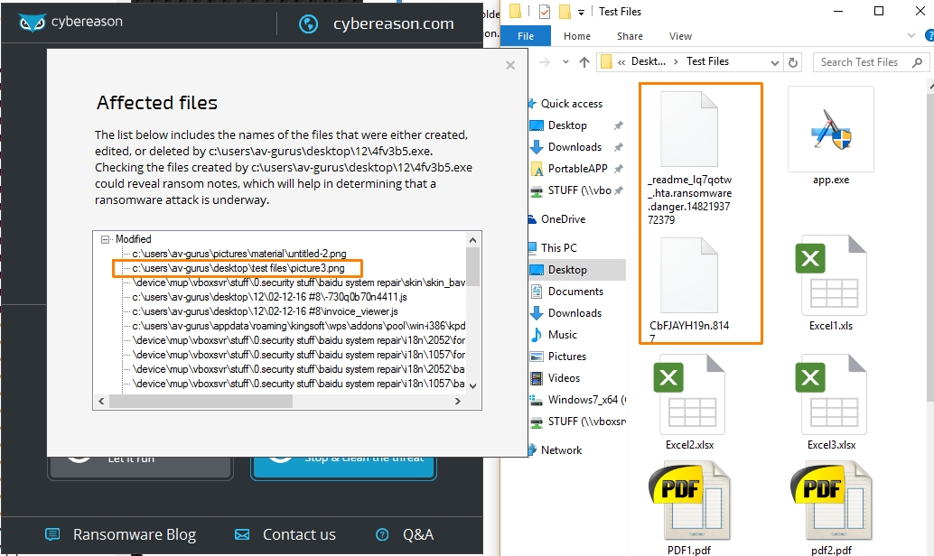934x556 pixels.
Task: Click Stop & clean the threat button
Action: tap(343, 468)
